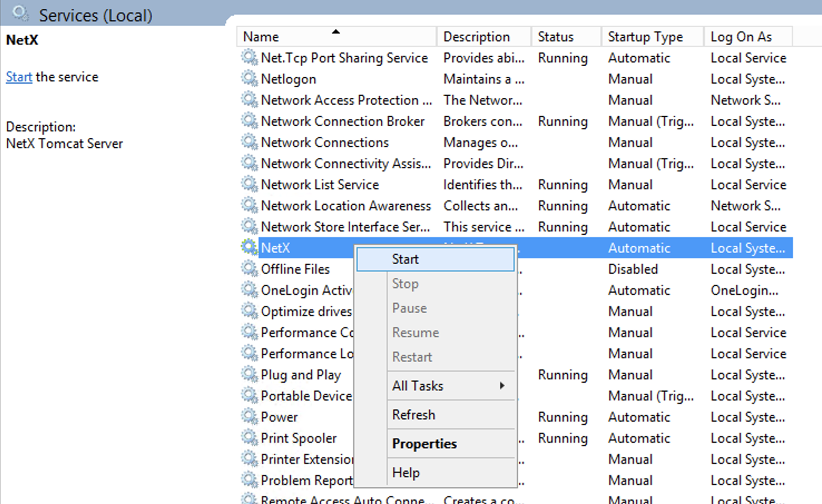Viewport: 822px width, 504px height.
Task: Open Properties from the context menu
Action: click(424, 444)
